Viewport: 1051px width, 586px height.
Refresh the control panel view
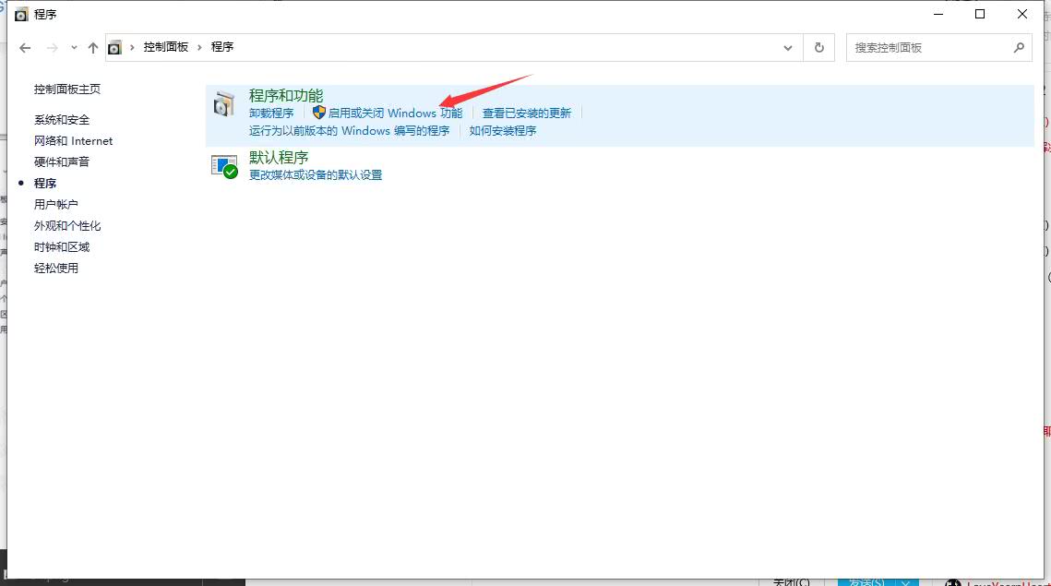tap(819, 48)
